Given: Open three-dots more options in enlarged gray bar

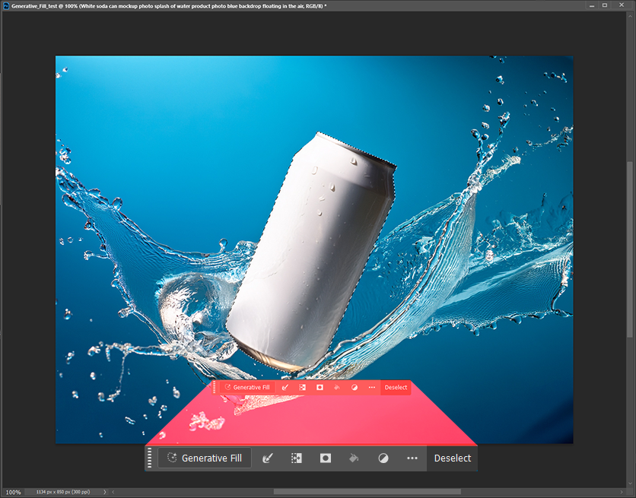Looking at the screenshot, I should 412,458.
